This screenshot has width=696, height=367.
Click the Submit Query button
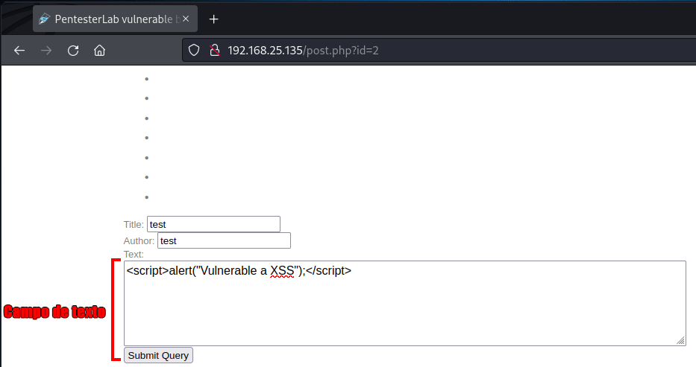(158, 355)
